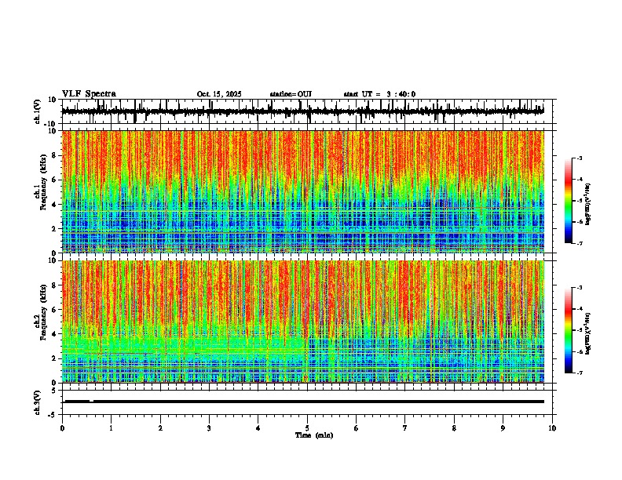Click the '-10' tick on ch.1 voltage axis
This screenshot has height=480, width=622.
[50, 124]
